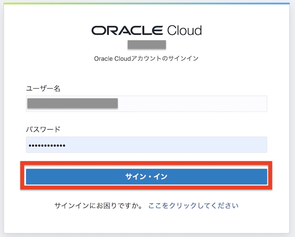Focus the パスワード input field
295x237 pixels.
146,145
